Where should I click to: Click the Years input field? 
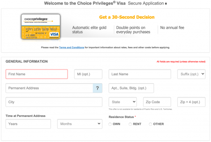point(28,124)
